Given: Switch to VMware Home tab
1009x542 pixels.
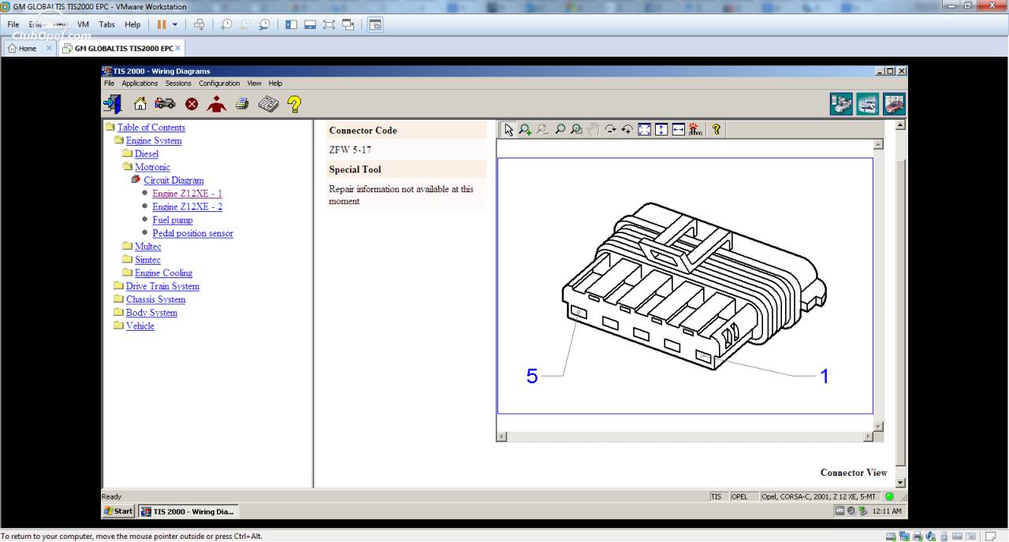Looking at the screenshot, I should (28, 48).
